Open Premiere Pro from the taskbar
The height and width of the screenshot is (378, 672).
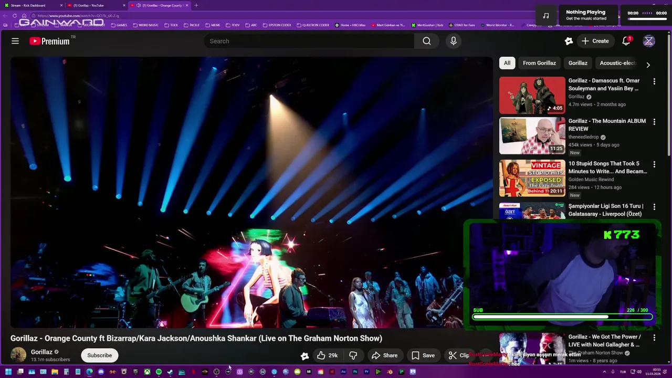367,372
